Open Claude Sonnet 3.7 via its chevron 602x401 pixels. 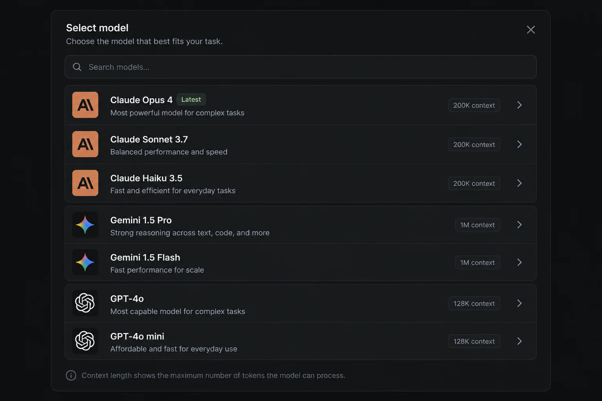(519, 144)
